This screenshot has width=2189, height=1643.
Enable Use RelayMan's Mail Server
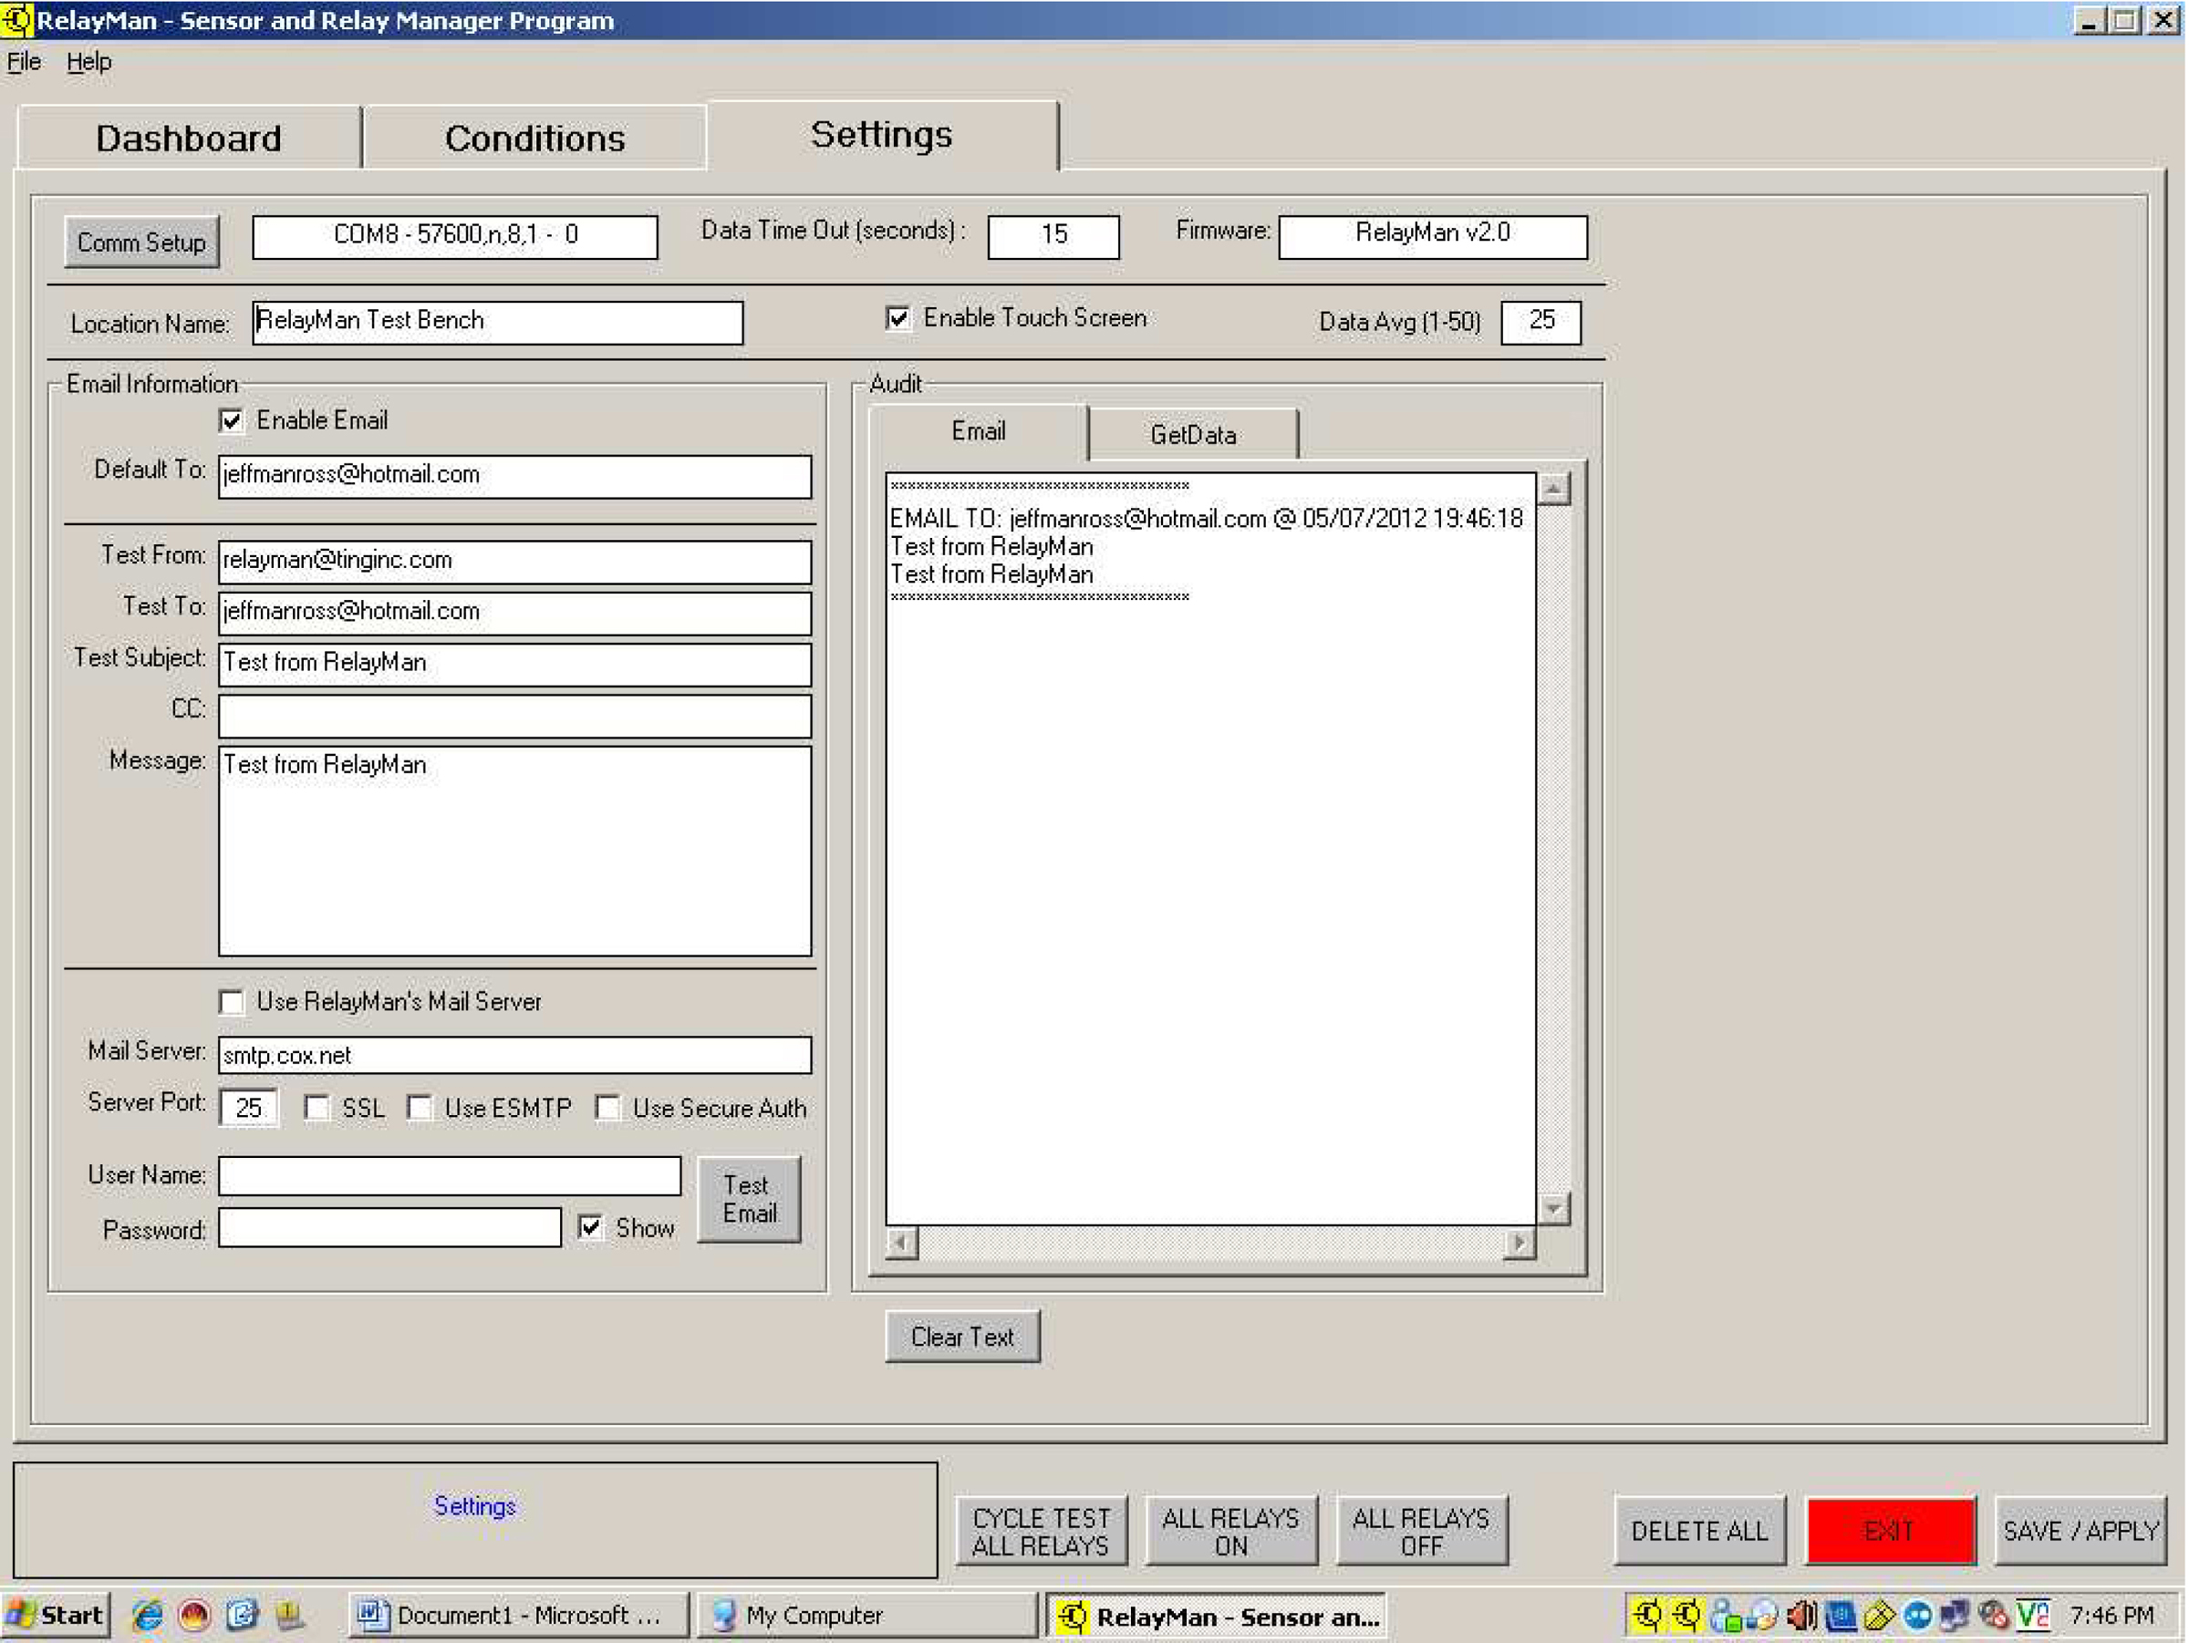232,1002
